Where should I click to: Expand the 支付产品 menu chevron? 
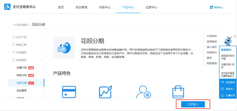tap(41, 37)
